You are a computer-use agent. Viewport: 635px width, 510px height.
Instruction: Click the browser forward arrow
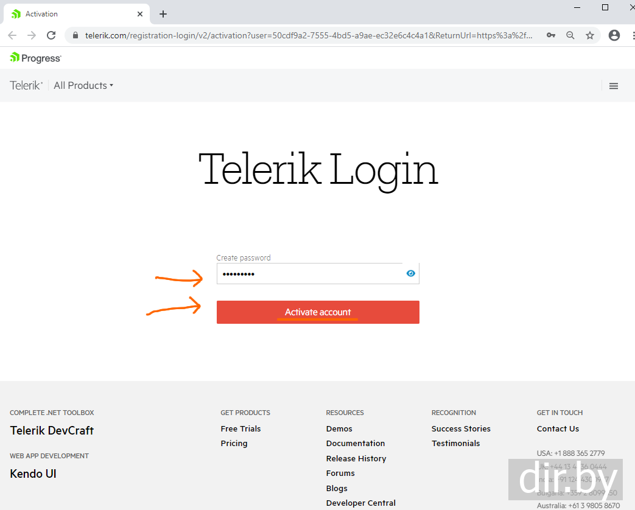click(32, 35)
